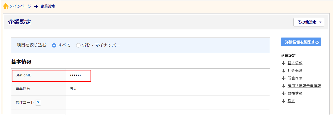Click the down arrow next to 労働保険
334x115 pixels.
point(283,78)
